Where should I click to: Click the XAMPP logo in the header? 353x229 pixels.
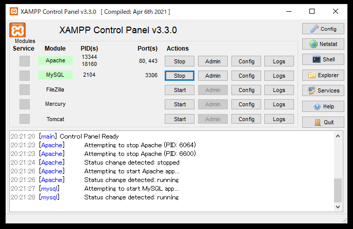pos(17,30)
